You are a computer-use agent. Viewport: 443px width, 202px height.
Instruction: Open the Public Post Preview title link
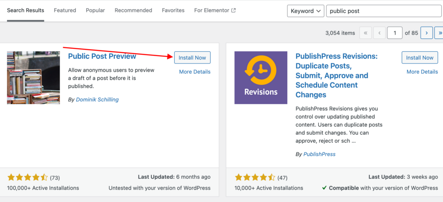tap(102, 56)
